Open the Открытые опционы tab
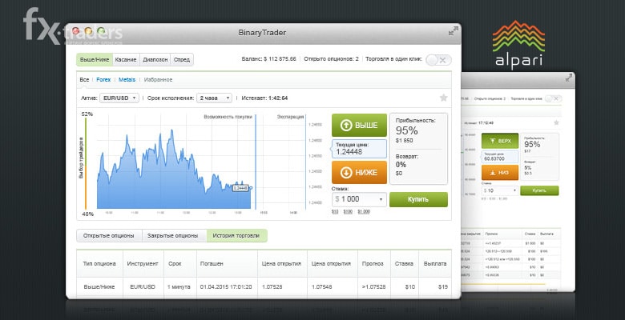 [x=109, y=236]
